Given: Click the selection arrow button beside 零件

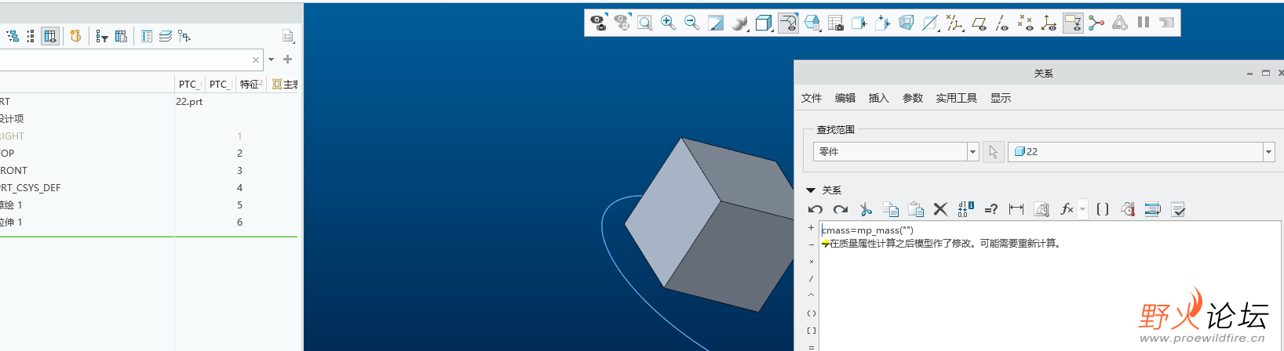Looking at the screenshot, I should (994, 152).
